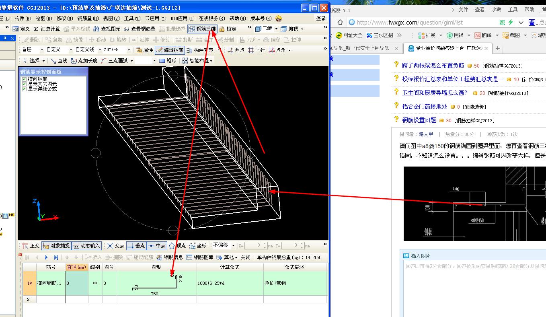Image resolution: width=546 pixels, height=317 pixels.
Task: Open the 点角 axis dropdown arrow
Action: (x=289, y=50)
